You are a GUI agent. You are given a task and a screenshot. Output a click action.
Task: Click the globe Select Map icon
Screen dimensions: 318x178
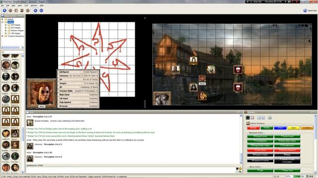[305, 10]
